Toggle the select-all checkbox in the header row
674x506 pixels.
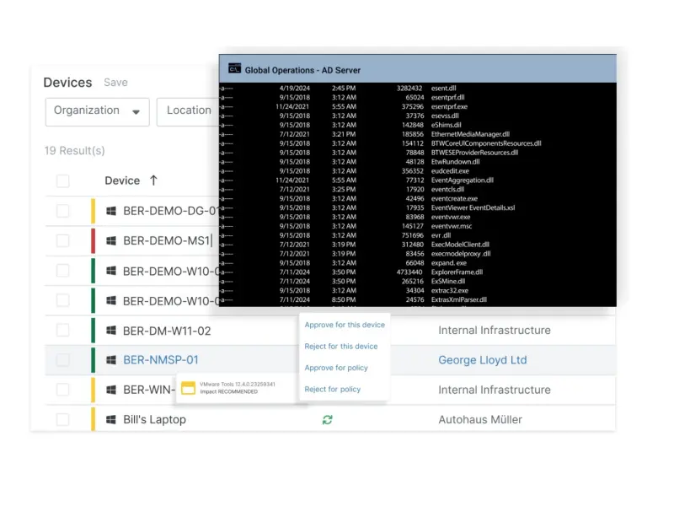pyautogui.click(x=63, y=180)
